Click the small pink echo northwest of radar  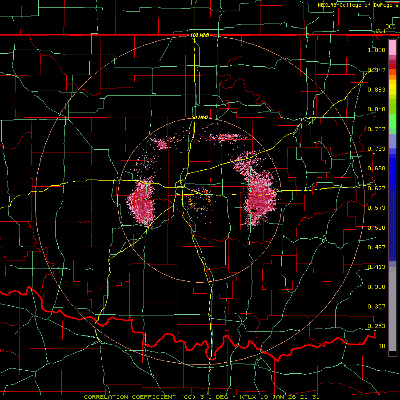coord(161,143)
